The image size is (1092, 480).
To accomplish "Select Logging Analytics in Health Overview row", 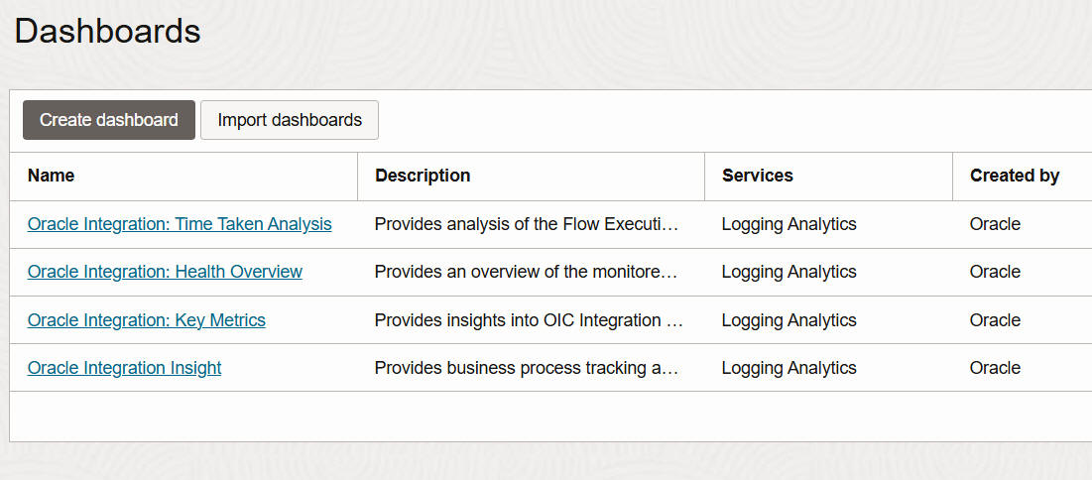I will click(x=789, y=272).
